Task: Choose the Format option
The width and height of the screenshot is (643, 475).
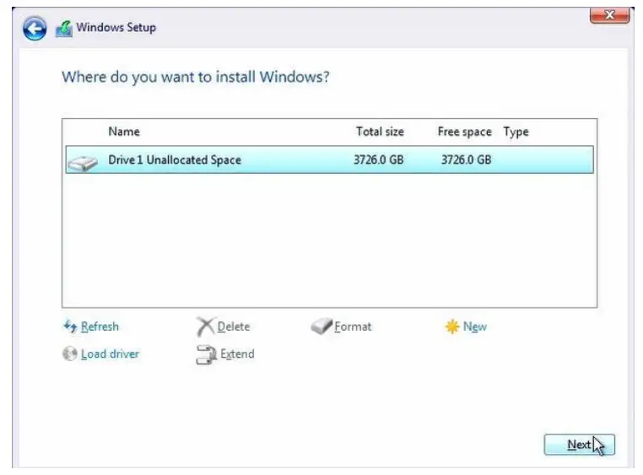Action: pos(353,327)
